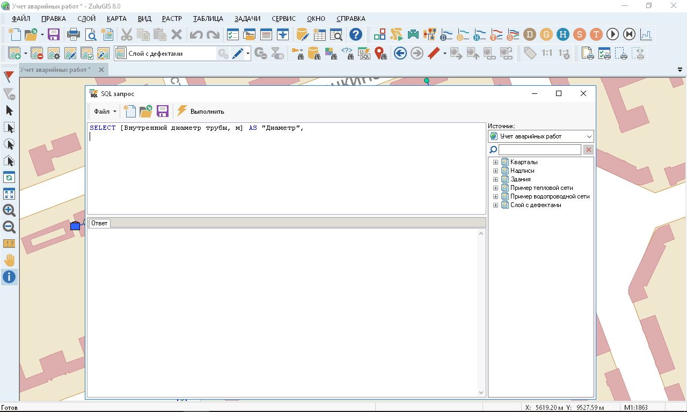Click the Выполнить button
Image resolution: width=687 pixels, height=412 pixels.
coord(201,112)
